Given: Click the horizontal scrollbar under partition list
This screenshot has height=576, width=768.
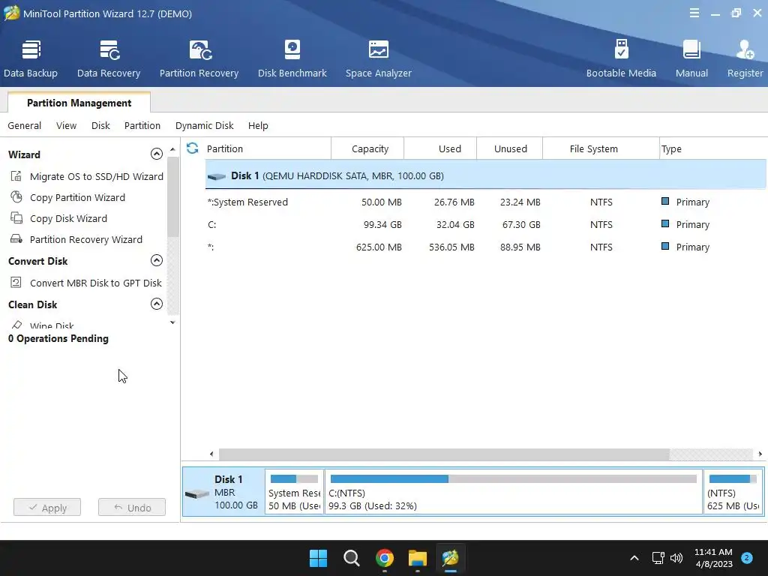Looking at the screenshot, I should 444,454.
